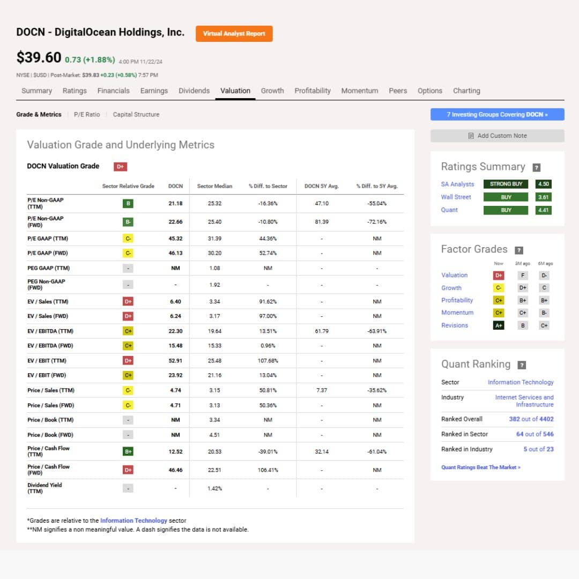Viewport: 579px width, 579px height.
Task: Click the Add Custom Note button
Action: (497, 136)
